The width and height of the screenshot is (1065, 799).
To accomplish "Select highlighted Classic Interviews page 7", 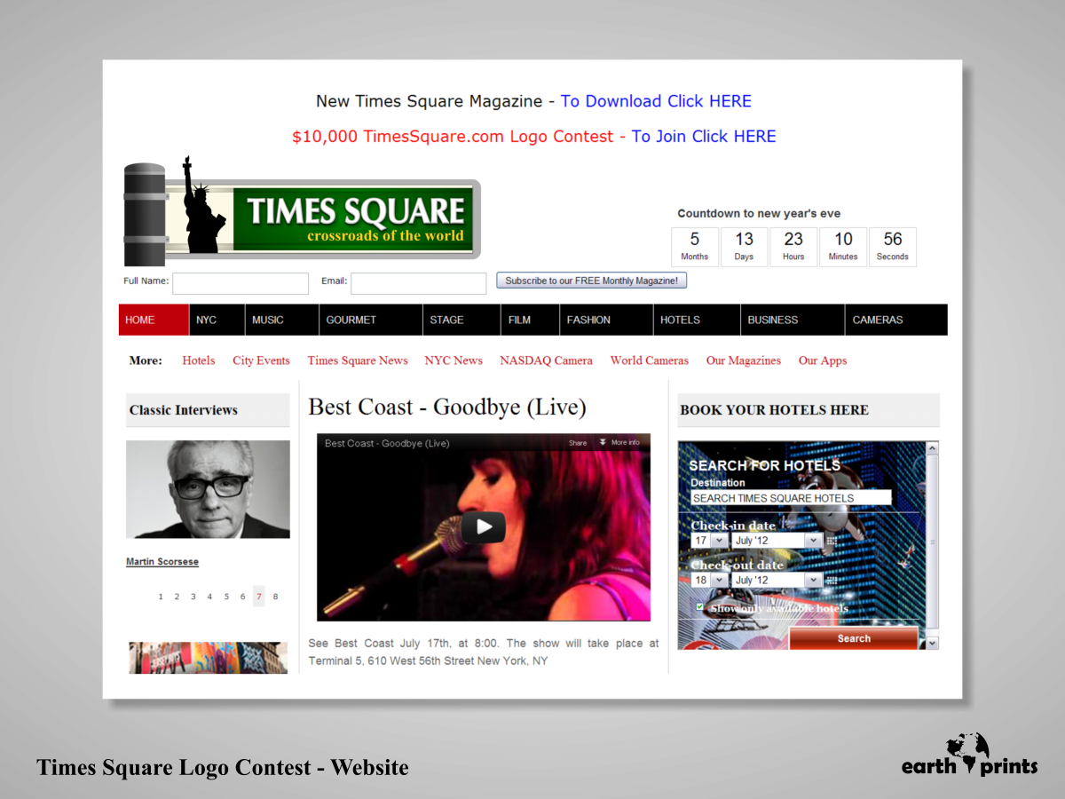I will tap(259, 597).
